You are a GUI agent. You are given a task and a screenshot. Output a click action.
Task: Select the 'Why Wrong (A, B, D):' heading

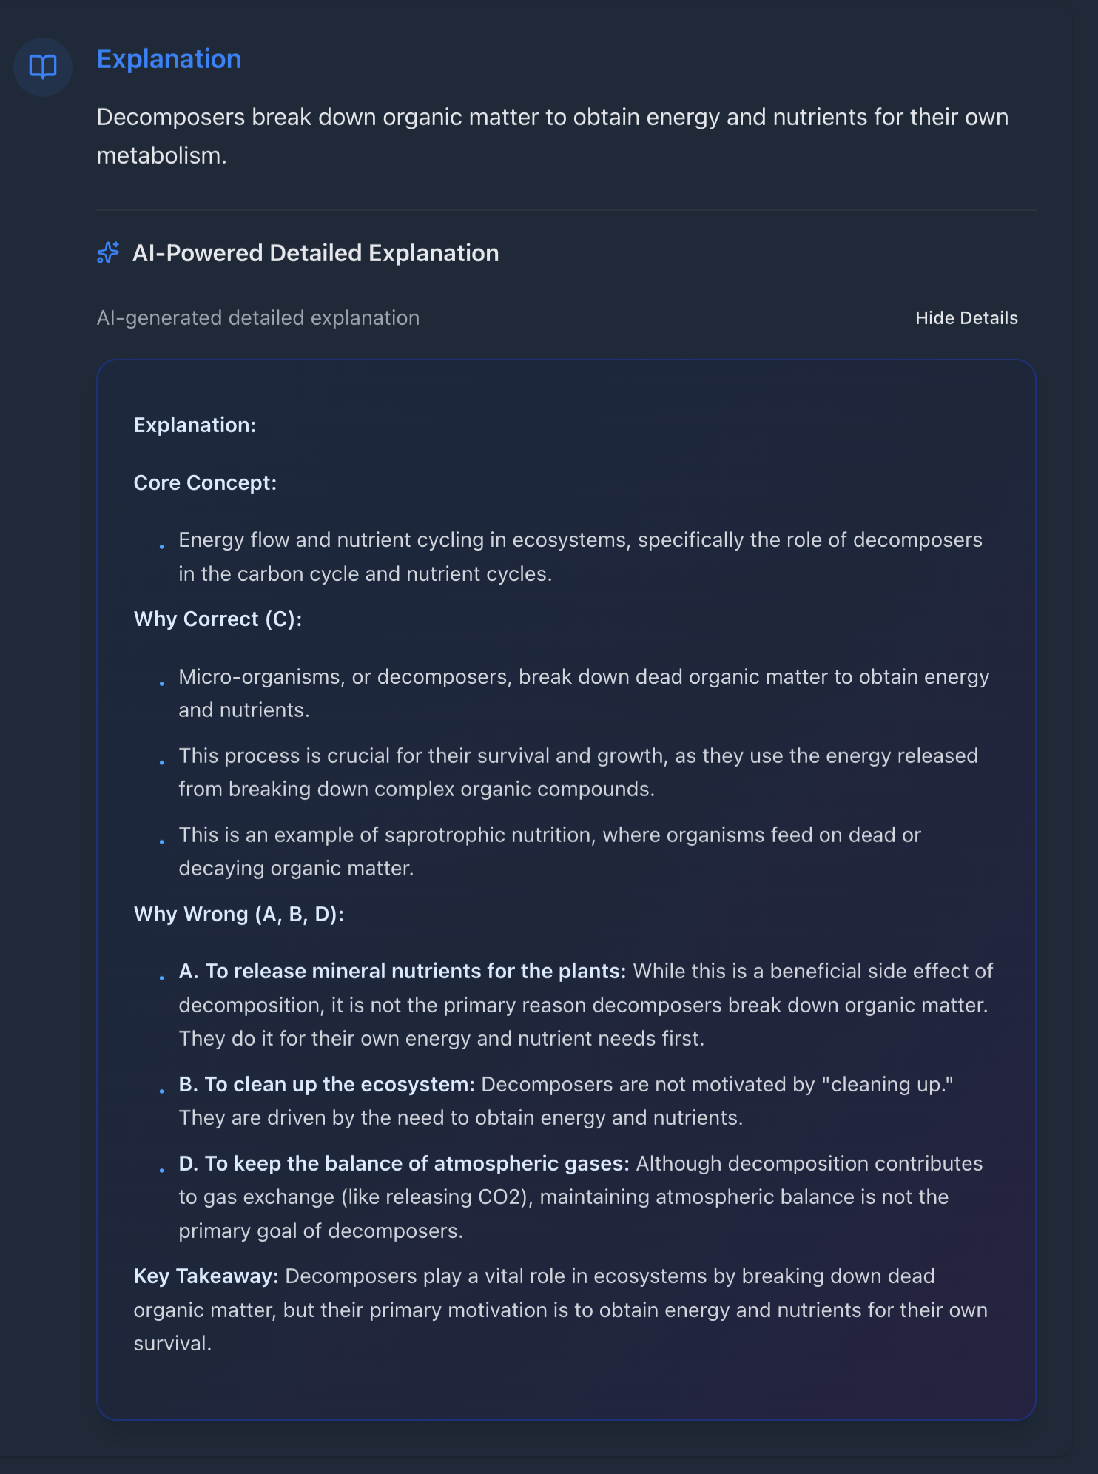pos(238,915)
